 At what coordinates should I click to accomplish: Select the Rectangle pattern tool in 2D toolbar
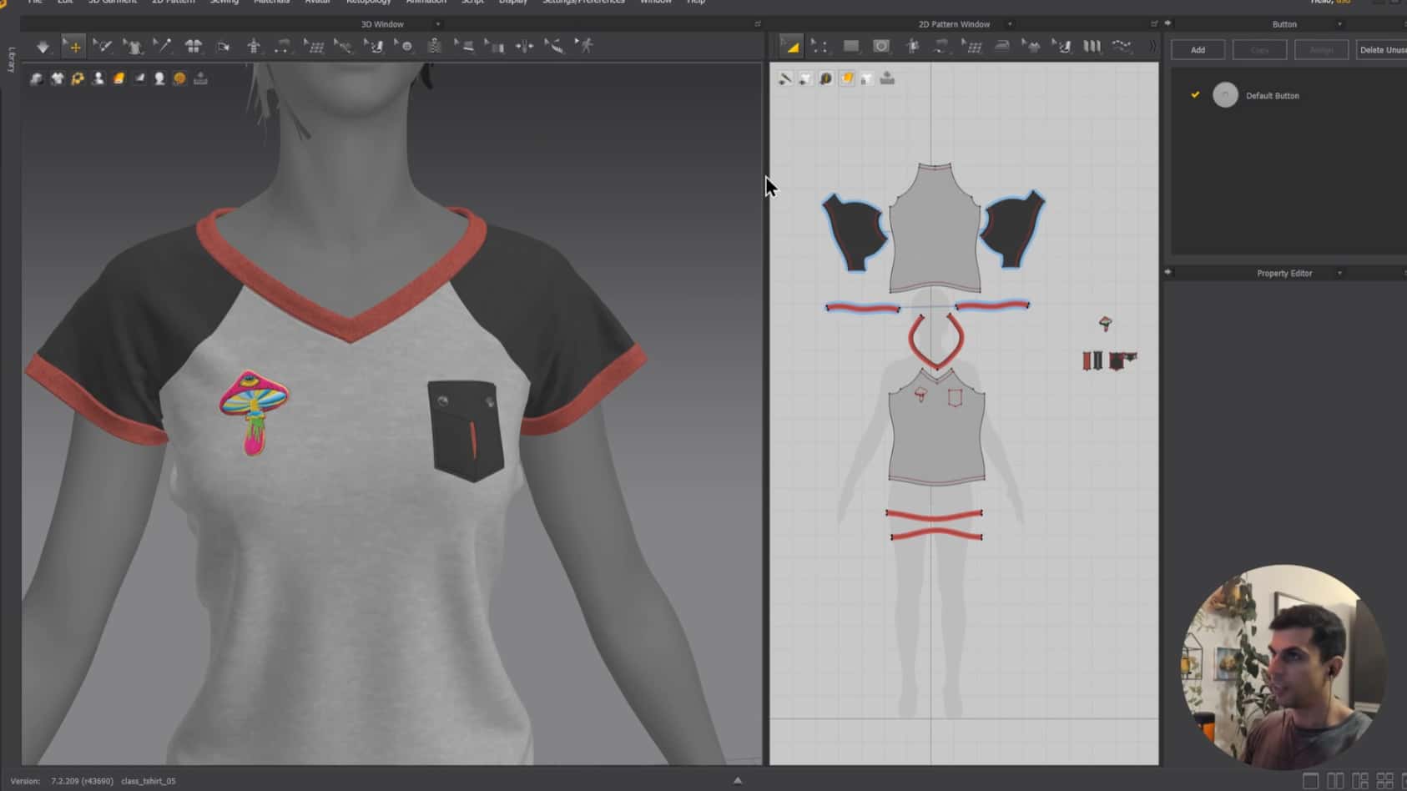pos(850,47)
